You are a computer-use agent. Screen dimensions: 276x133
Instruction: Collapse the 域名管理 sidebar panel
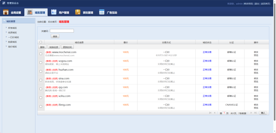(4, 21)
